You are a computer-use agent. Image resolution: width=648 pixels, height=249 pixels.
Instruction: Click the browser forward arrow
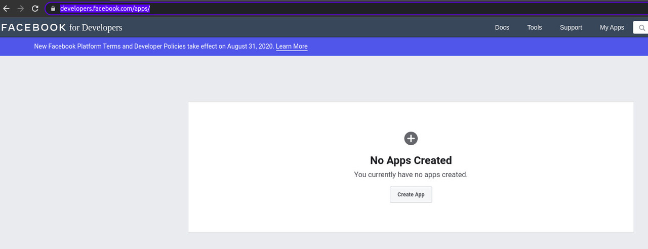(21, 9)
